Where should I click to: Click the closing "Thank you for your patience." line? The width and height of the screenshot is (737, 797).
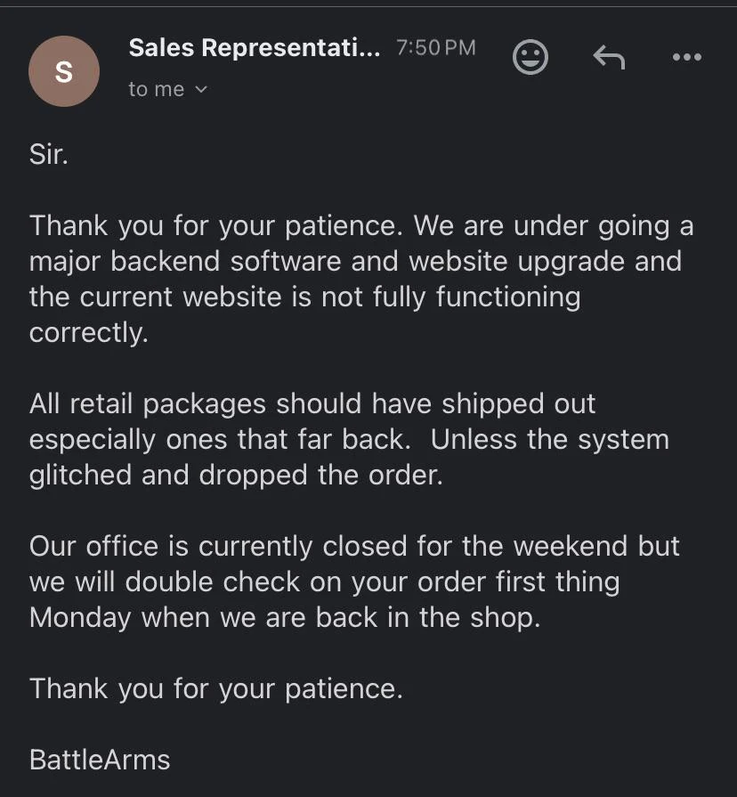[216, 688]
